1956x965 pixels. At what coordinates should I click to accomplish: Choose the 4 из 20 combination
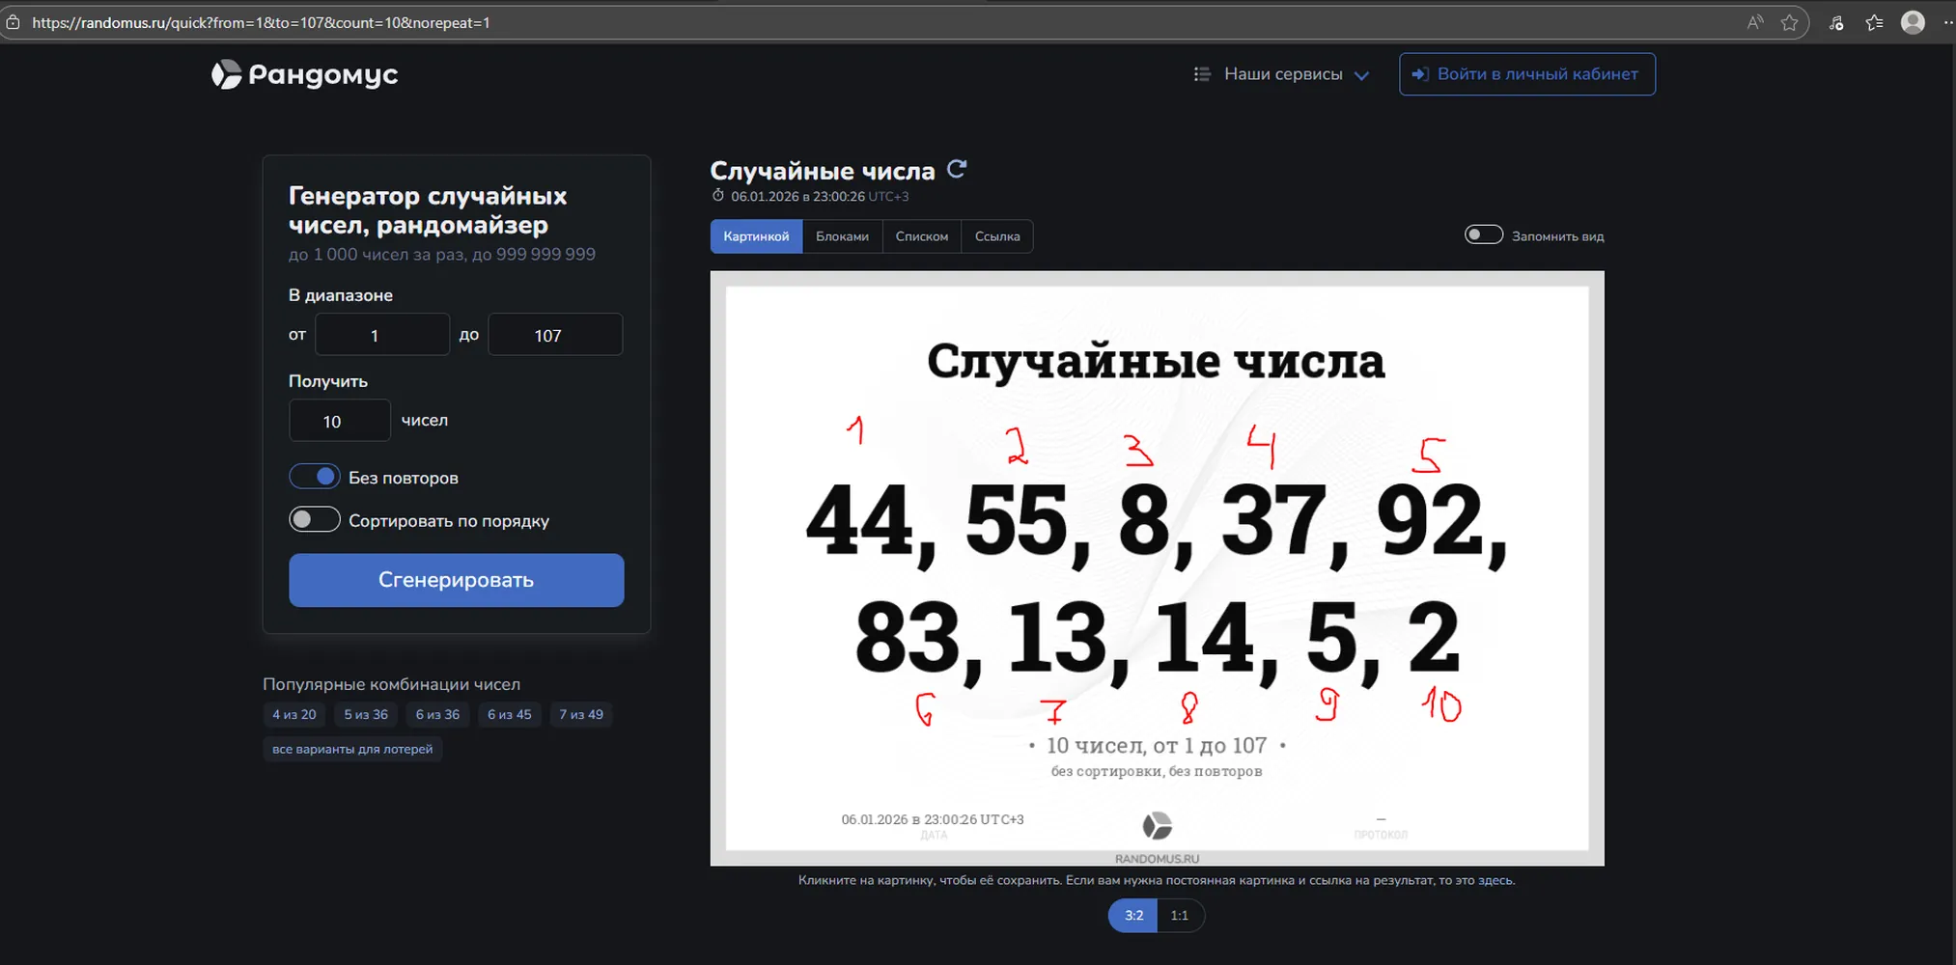294,714
